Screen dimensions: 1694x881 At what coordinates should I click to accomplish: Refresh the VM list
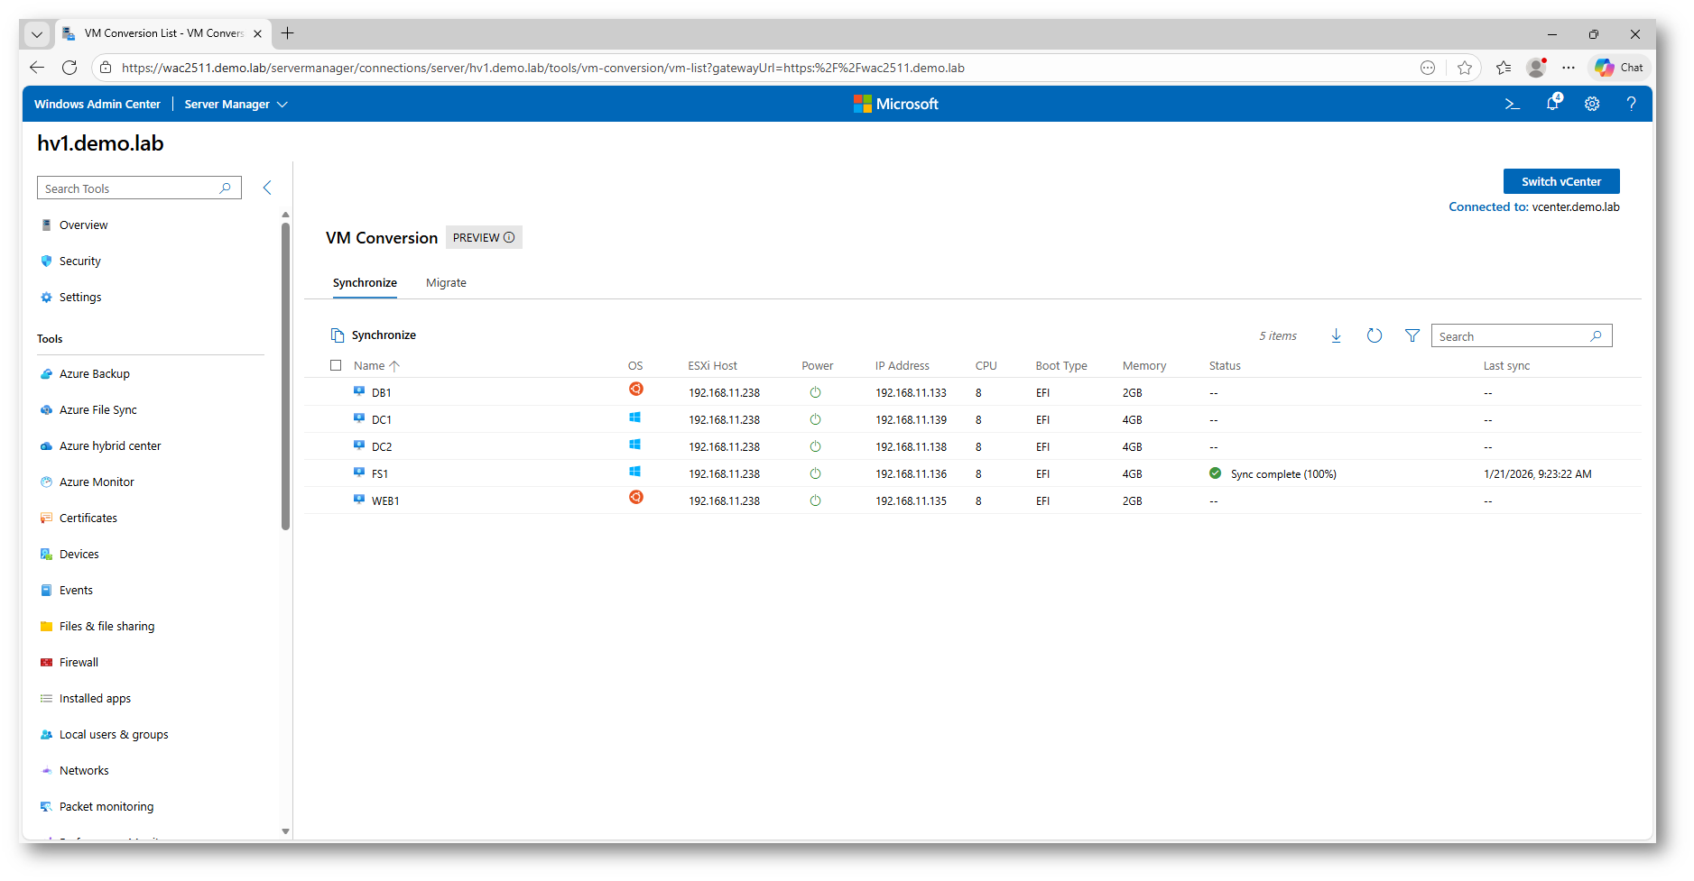[1374, 336]
